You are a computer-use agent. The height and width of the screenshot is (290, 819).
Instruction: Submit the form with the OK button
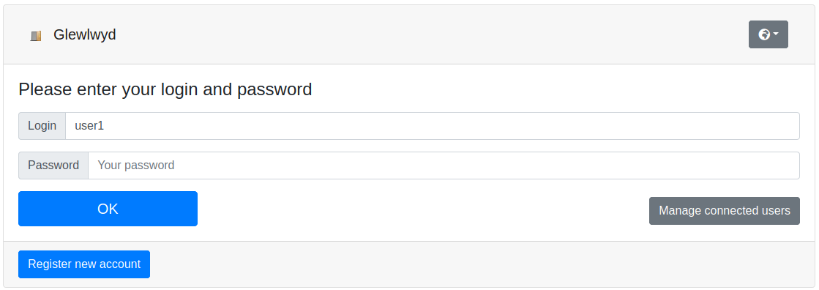coord(108,209)
